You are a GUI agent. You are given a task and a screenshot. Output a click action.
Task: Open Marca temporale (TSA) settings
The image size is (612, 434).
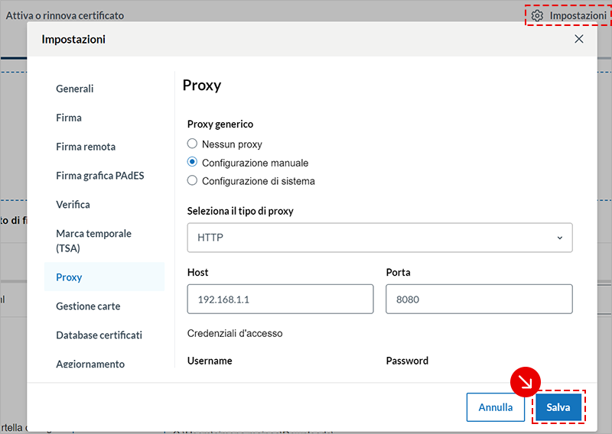[x=93, y=241]
